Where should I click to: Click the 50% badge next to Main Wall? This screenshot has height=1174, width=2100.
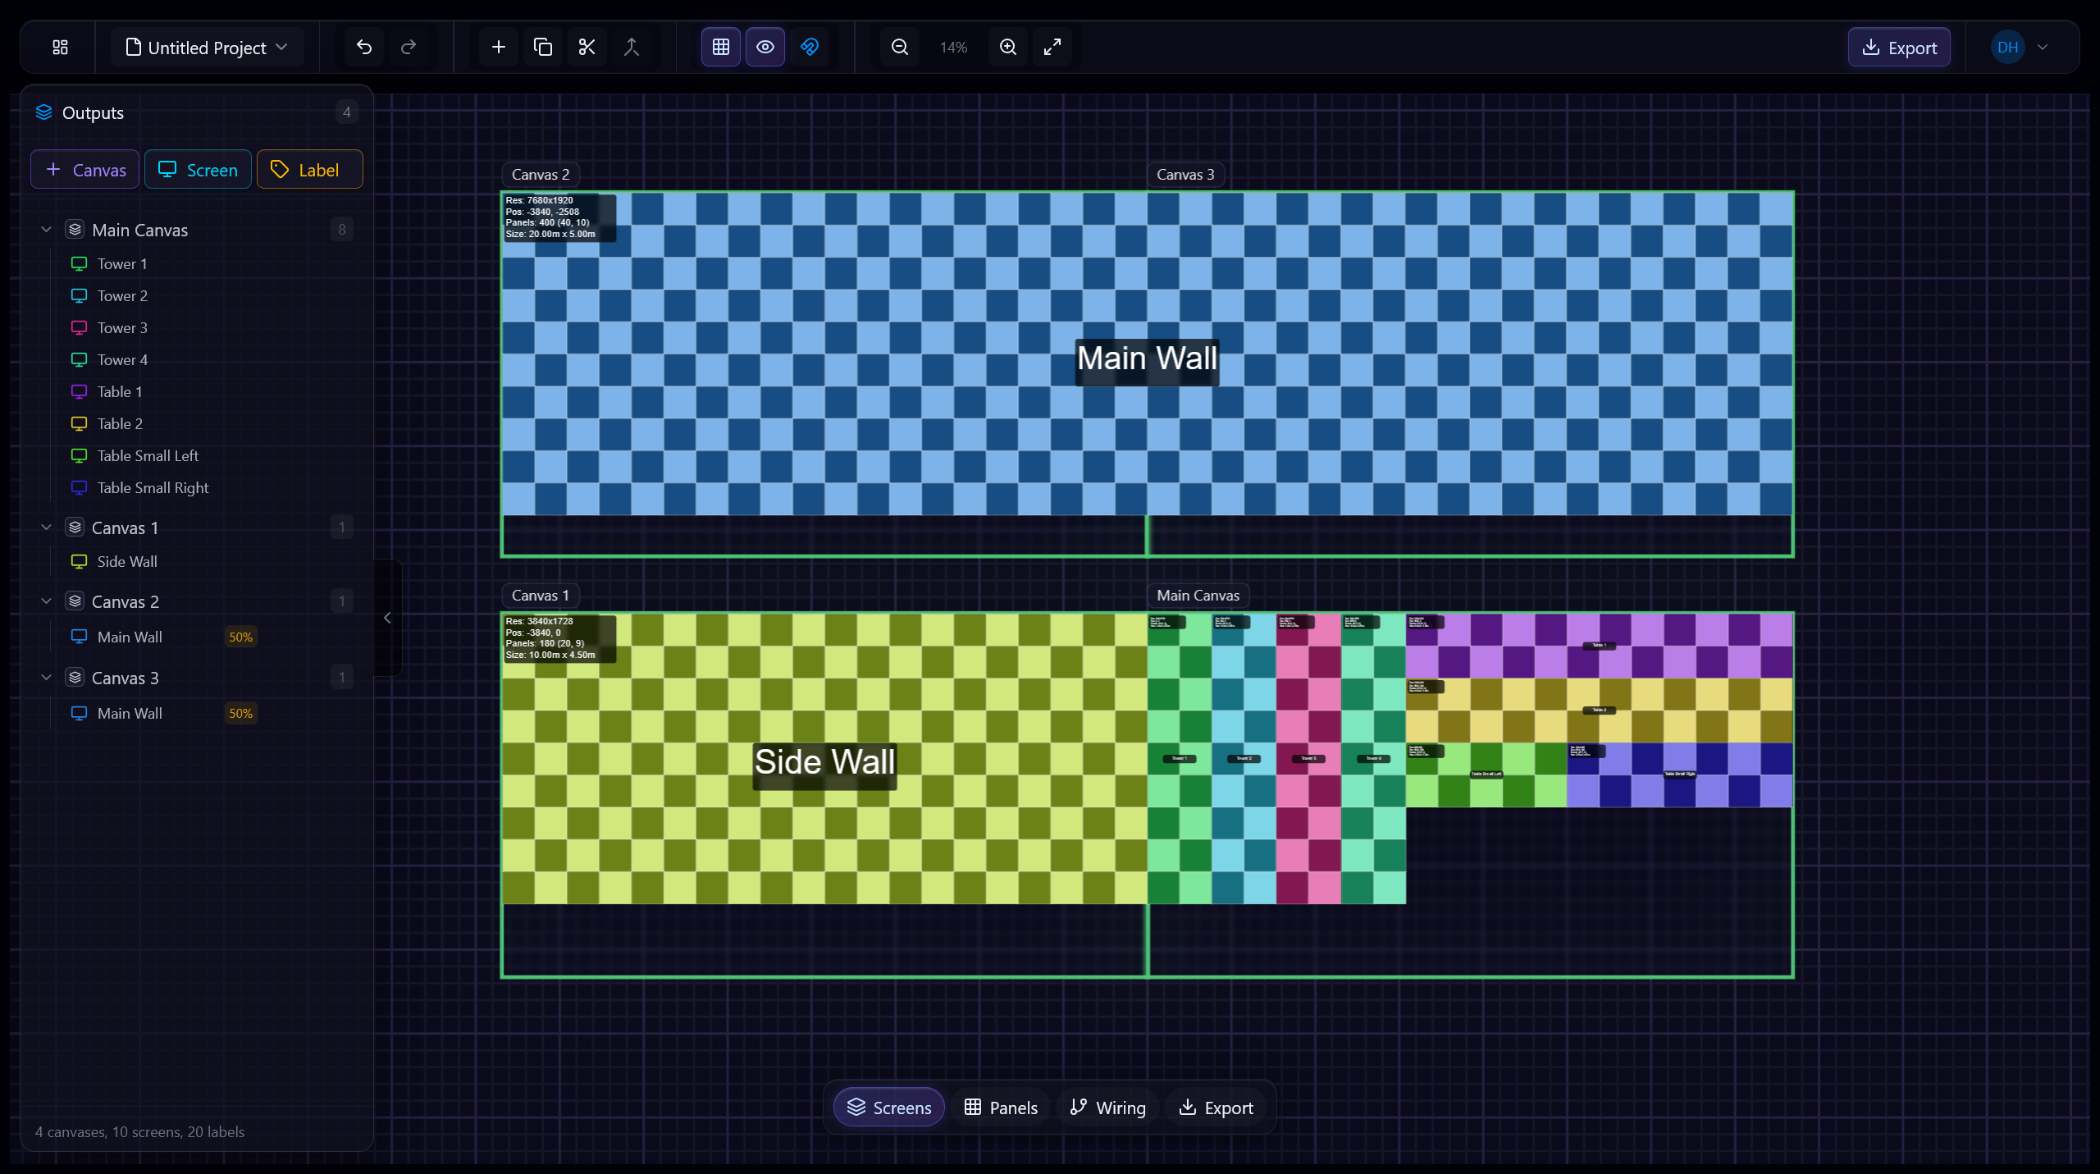240,636
